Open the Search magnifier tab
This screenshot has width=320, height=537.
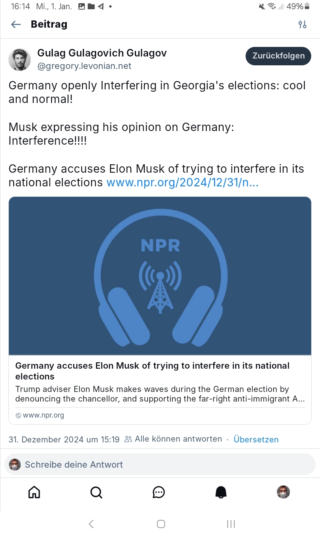[96, 492]
